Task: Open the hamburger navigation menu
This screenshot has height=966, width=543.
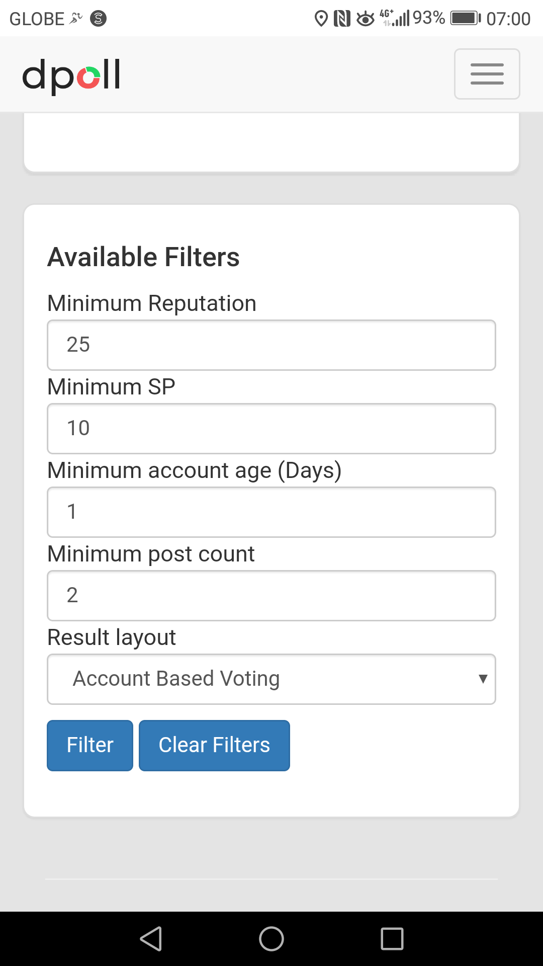Action: pyautogui.click(x=487, y=74)
